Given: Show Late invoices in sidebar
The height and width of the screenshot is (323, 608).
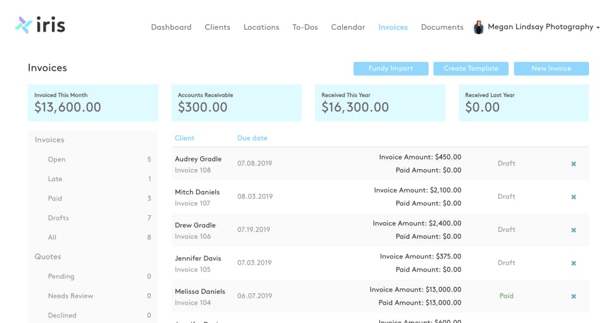Looking at the screenshot, I should [x=55, y=179].
